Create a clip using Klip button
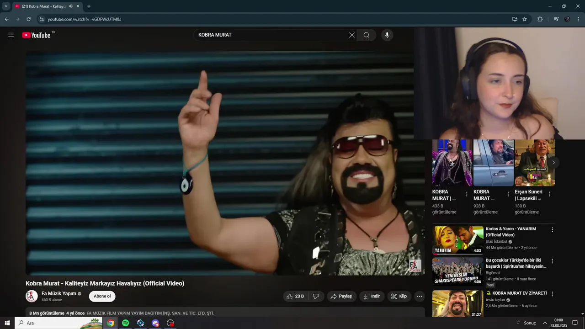Screen dimensions: 585x329 [x=399, y=297]
